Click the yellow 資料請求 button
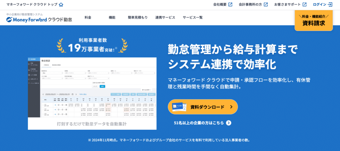Screen dimensions: 340x151 [x=313, y=21]
